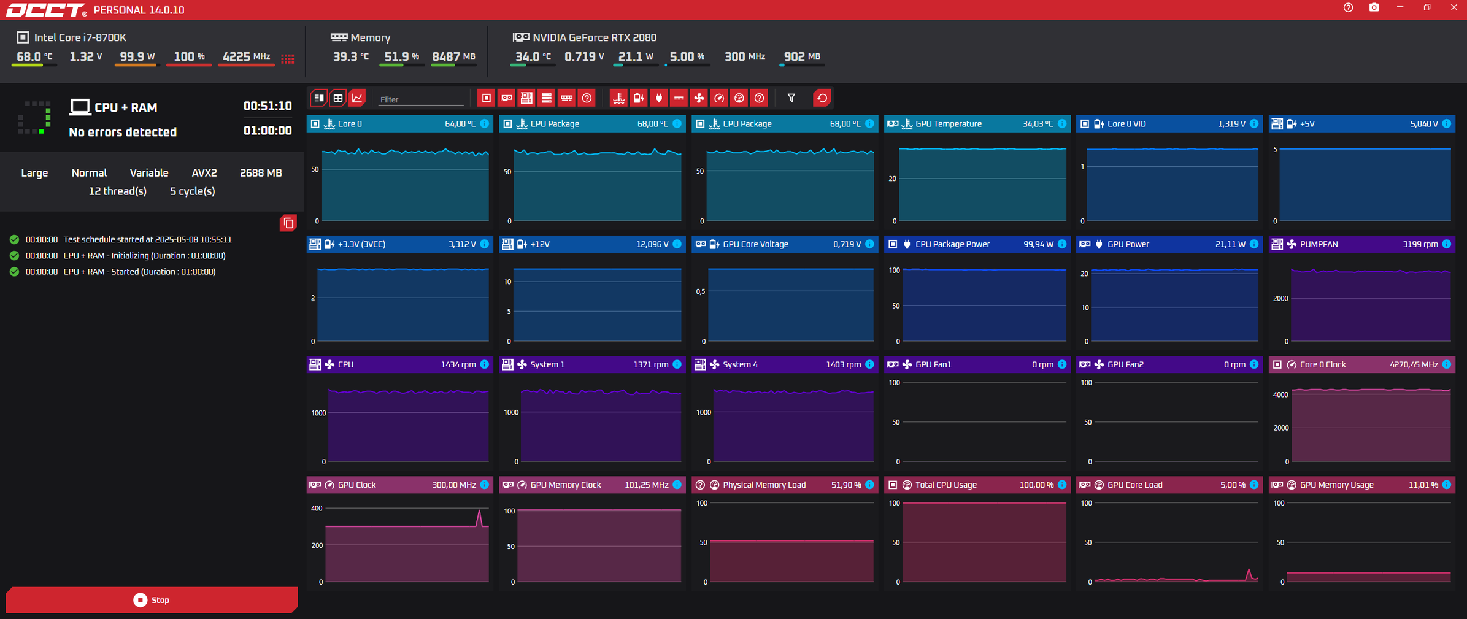Open info for System 1 fan
Viewport: 1467px width, 619px height.
(x=677, y=364)
